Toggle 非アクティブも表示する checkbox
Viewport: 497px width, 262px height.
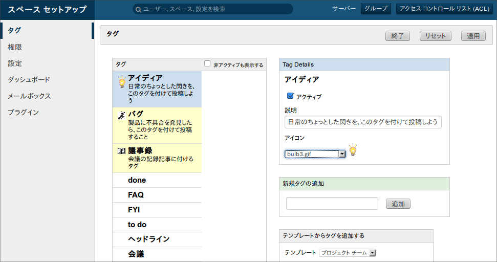[207, 63]
